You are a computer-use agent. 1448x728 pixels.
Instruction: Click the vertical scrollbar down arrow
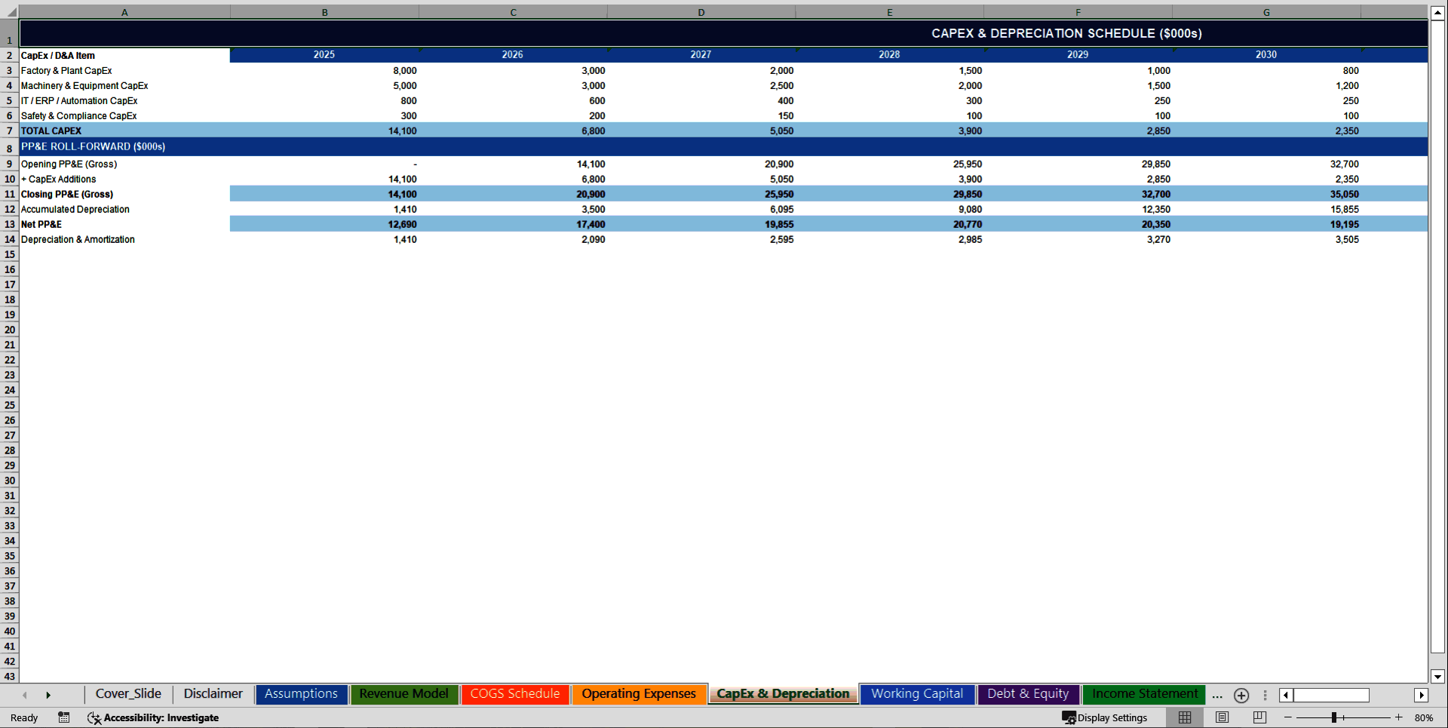pyautogui.click(x=1437, y=677)
